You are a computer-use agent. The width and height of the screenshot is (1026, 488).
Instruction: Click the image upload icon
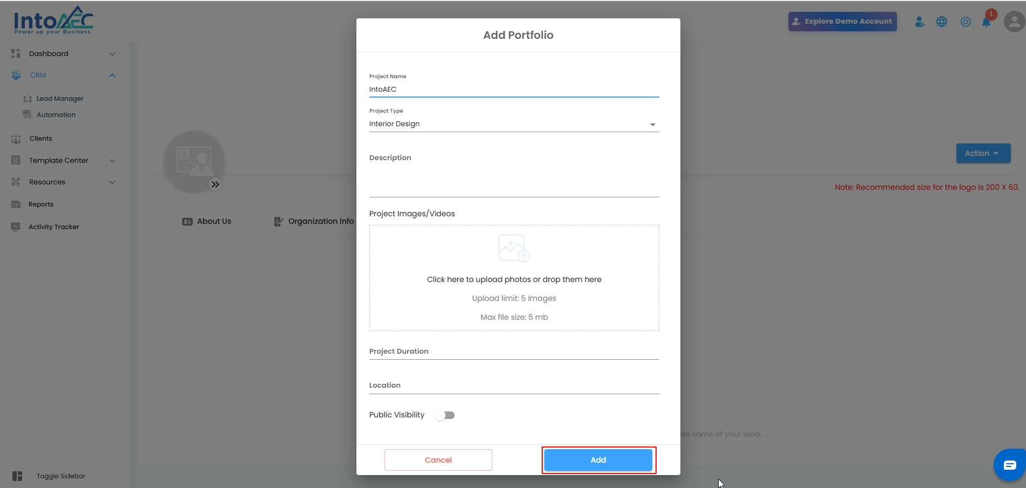click(514, 248)
